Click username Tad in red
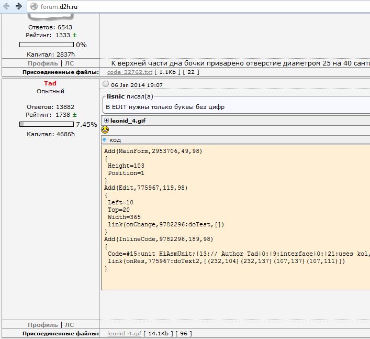This screenshot has height=339, width=370. (50, 83)
